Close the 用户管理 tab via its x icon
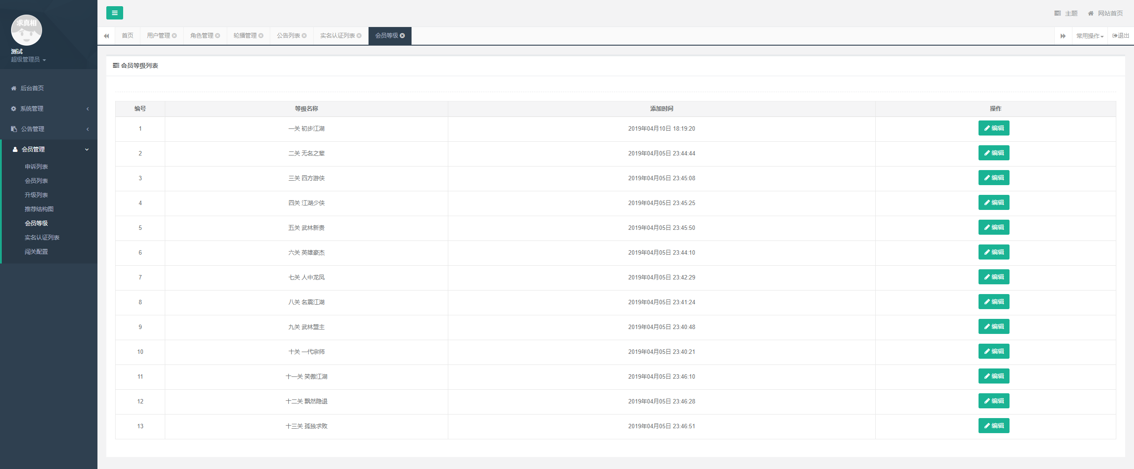 click(175, 36)
